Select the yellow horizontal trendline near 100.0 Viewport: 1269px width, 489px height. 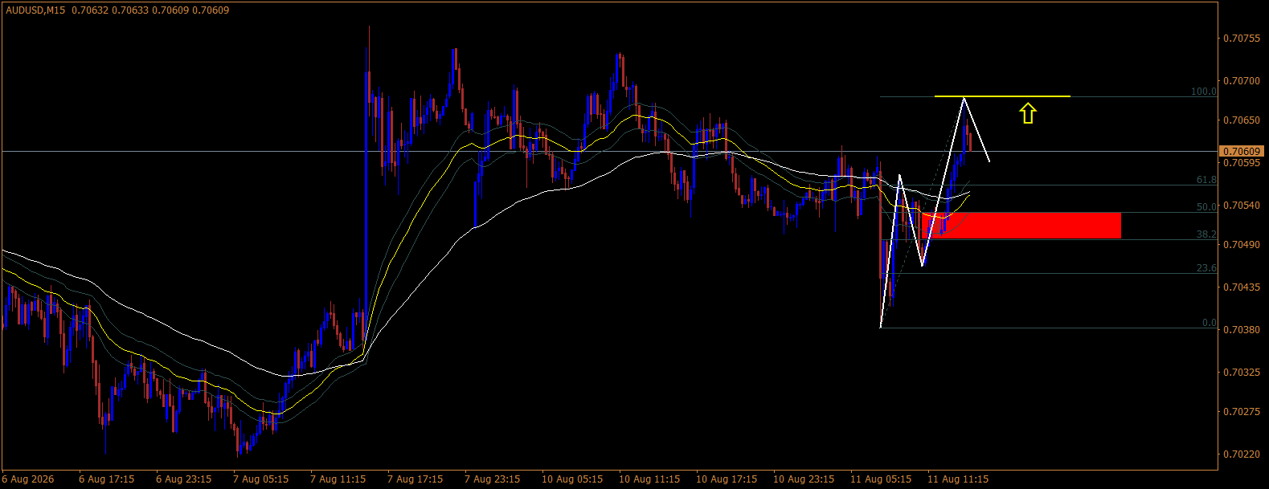pyautogui.click(x=1002, y=96)
